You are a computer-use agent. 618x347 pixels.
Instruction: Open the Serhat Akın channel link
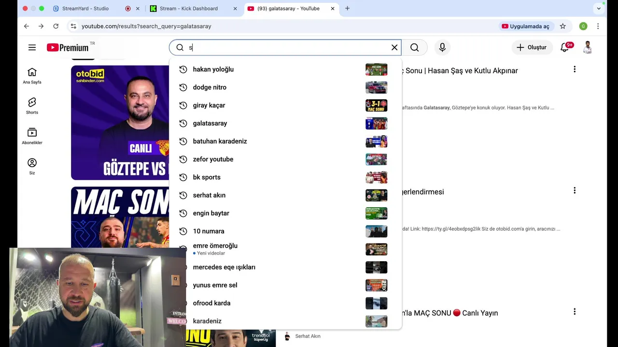pos(308,336)
